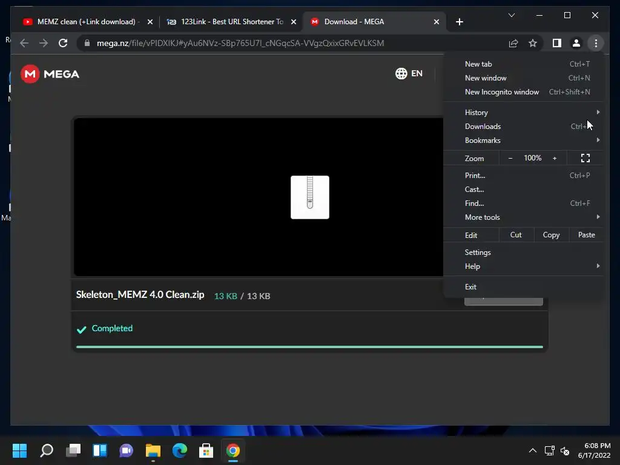Click the Chrome taskbar icon
This screenshot has height=465, width=620.
(233, 450)
